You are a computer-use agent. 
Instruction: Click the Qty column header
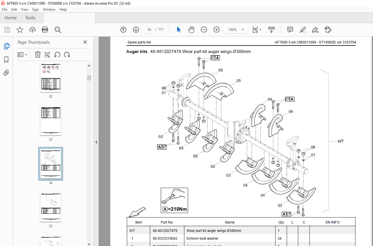[281, 222]
